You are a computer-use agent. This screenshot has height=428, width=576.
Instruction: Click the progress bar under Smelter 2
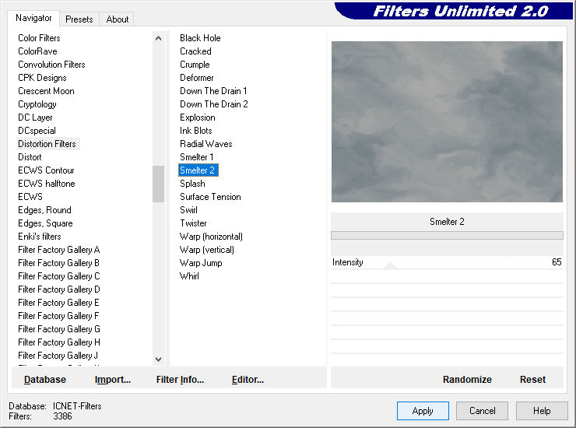click(x=447, y=236)
